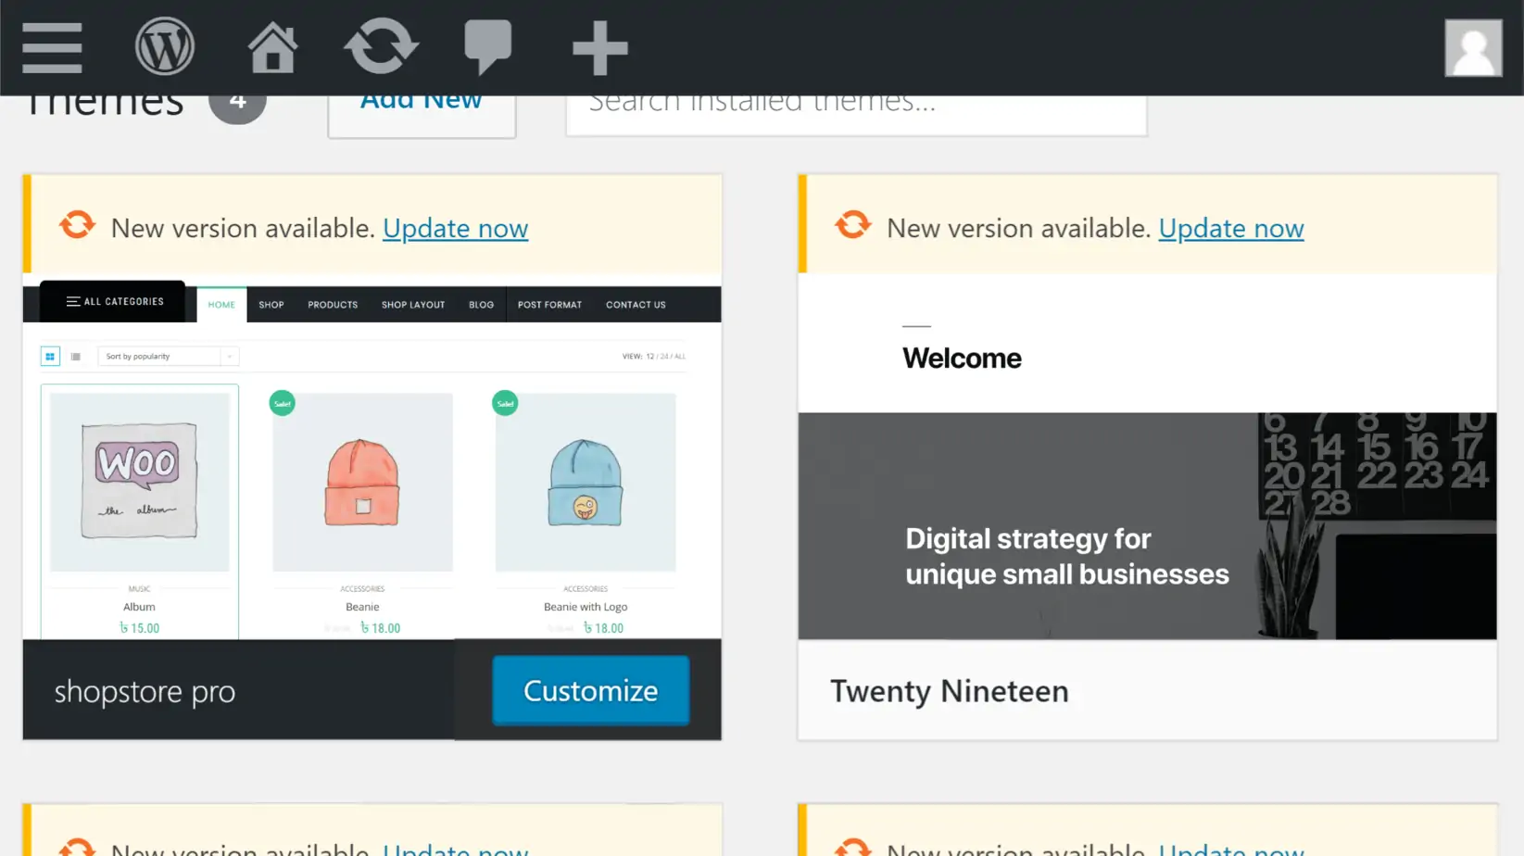
Task: Select SHOP menu item in theme preview
Action: pos(271,305)
